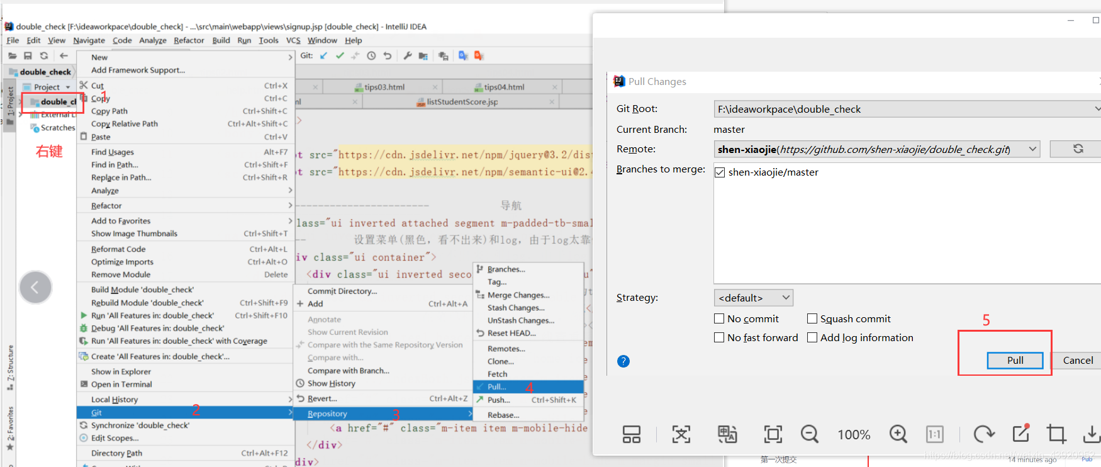Open the Project view dropdown
Screen dimensions: 1101x467
(x=68, y=87)
